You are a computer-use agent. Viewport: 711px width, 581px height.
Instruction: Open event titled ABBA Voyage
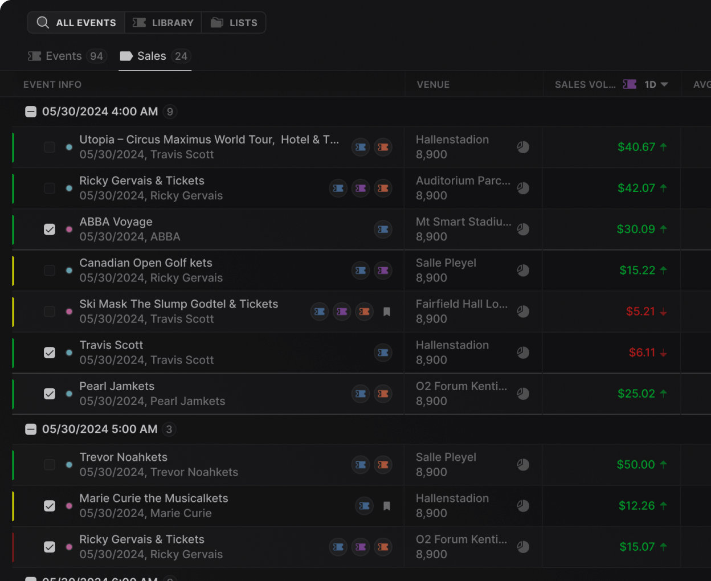coord(116,222)
